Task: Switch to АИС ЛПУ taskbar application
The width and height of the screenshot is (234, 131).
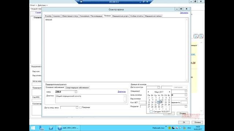Action: pyautogui.click(x=68, y=128)
